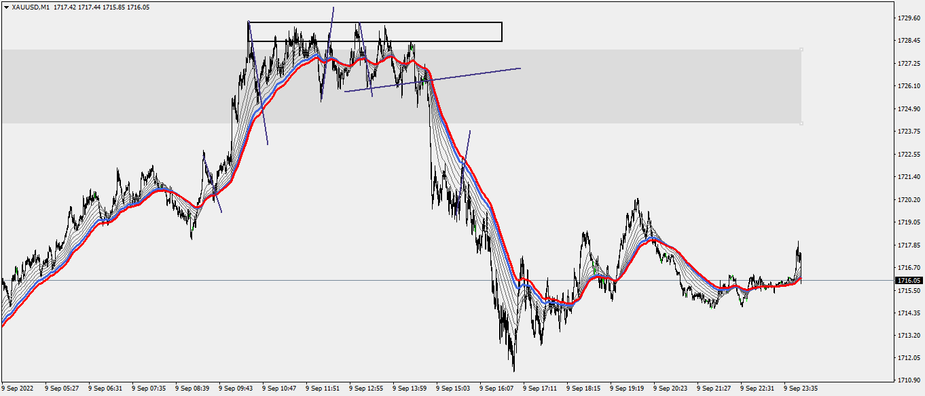Image resolution: width=925 pixels, height=396 pixels.
Task: Click the 9 Sep 2022 date label
Action: pos(17,389)
